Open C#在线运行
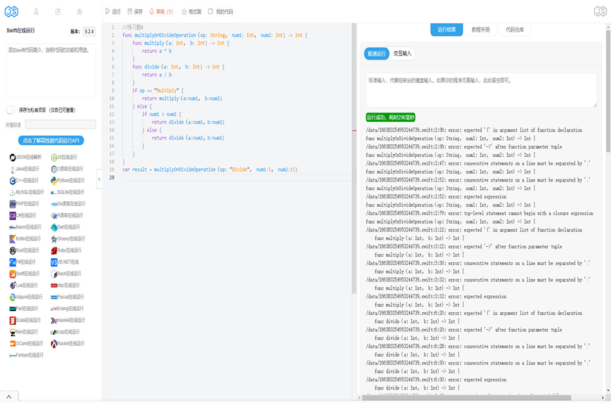Screen dimensions: 611x403 click(23, 216)
